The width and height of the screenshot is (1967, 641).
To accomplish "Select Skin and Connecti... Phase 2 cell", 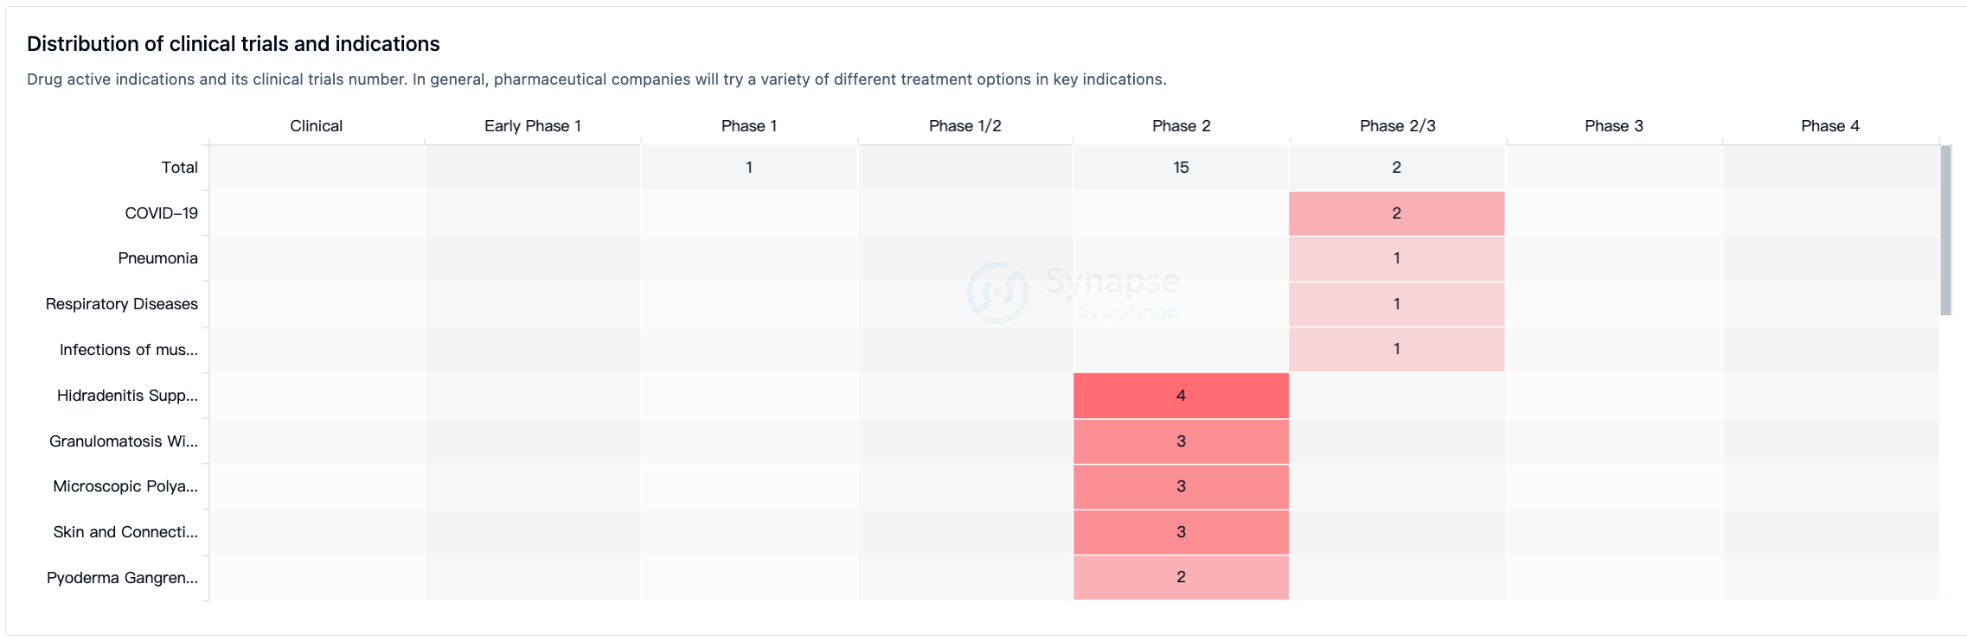I will tap(1181, 532).
